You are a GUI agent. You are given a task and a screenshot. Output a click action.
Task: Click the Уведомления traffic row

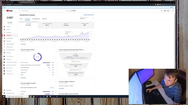pos(37,72)
